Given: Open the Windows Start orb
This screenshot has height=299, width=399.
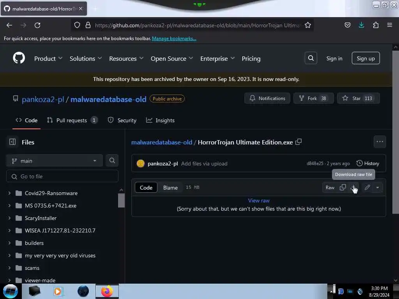Looking at the screenshot, I should click(10, 291).
